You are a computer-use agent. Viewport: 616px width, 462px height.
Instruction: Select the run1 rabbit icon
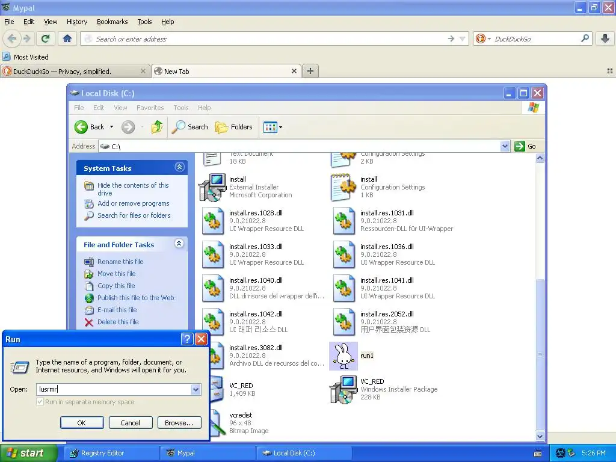pyautogui.click(x=343, y=356)
